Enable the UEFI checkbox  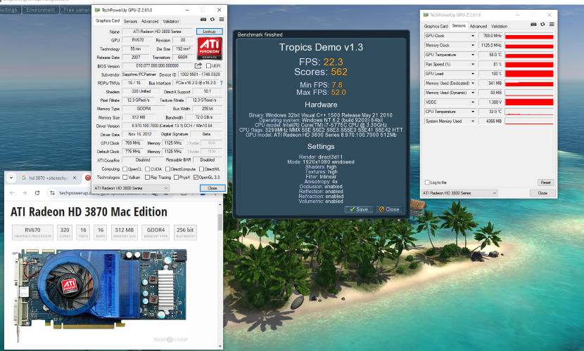click(209, 65)
